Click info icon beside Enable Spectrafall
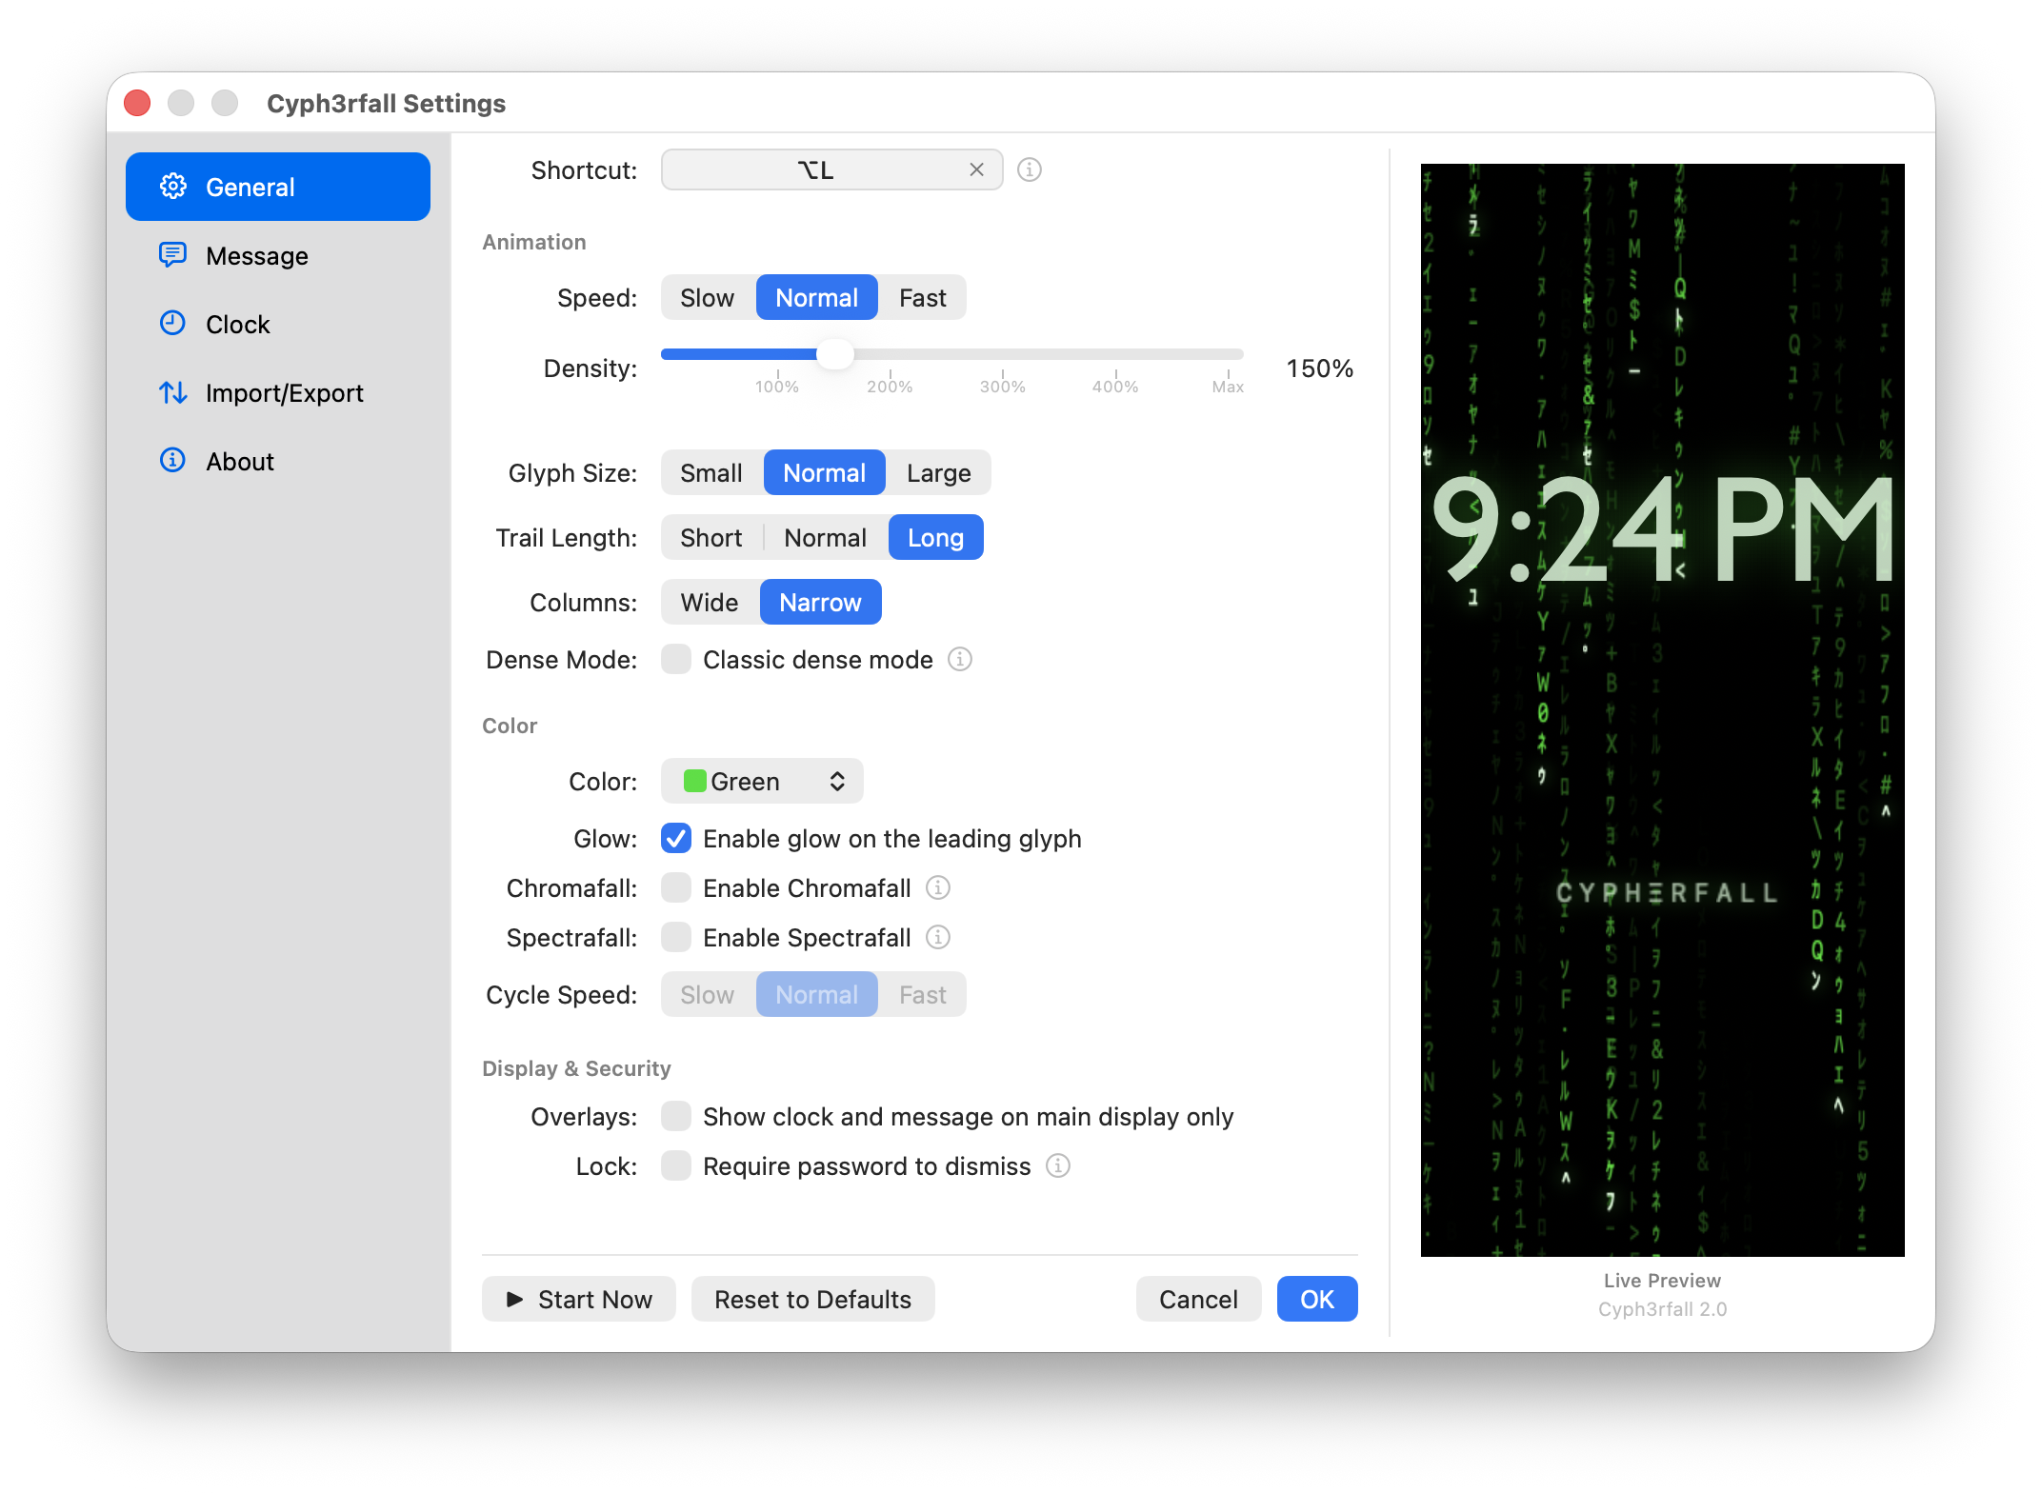This screenshot has width=2042, height=1493. (x=938, y=937)
